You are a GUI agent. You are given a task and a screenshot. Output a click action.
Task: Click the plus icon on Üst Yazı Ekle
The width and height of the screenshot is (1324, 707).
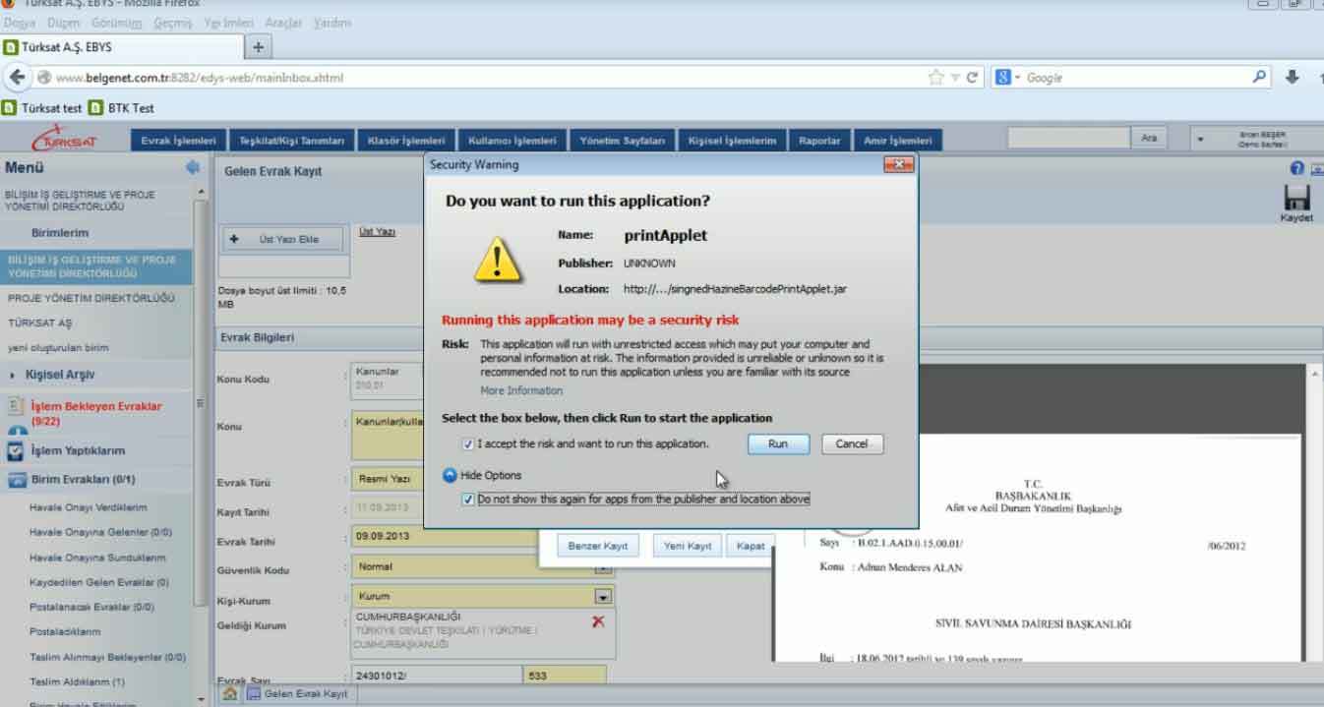(x=234, y=239)
